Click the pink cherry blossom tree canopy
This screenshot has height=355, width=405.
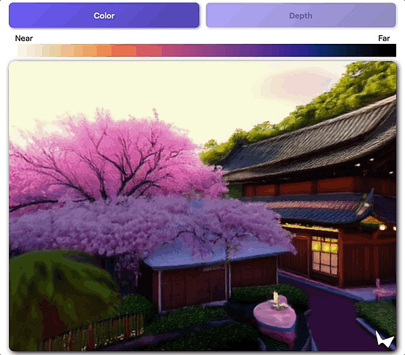[x=115, y=162]
